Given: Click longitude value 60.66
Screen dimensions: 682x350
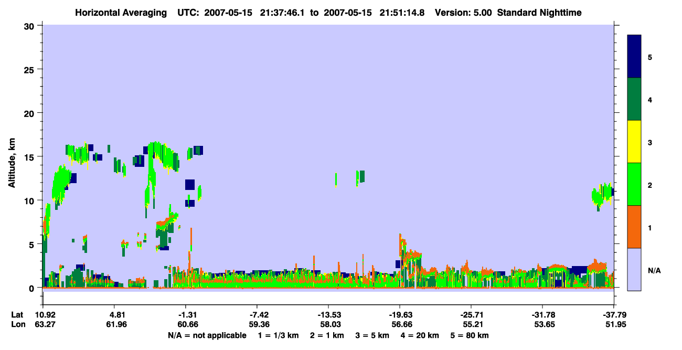Looking at the screenshot, I should click(189, 325).
